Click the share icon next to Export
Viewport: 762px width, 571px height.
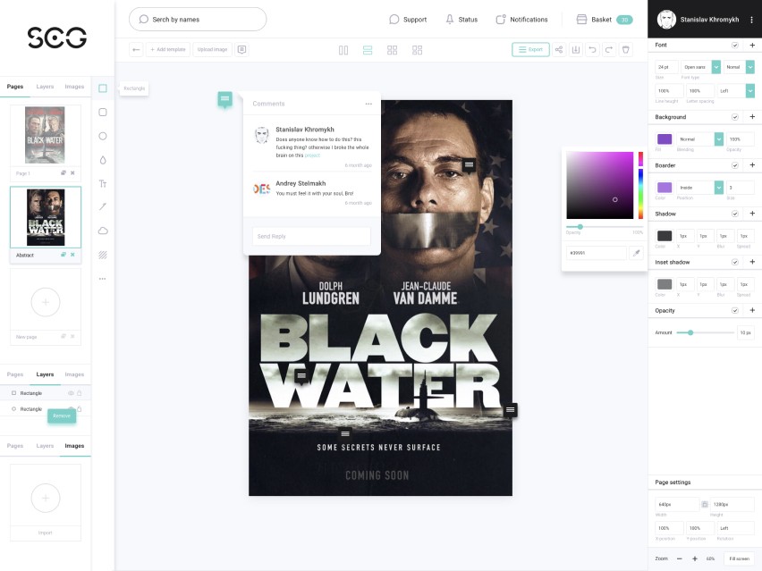pyautogui.click(x=559, y=50)
